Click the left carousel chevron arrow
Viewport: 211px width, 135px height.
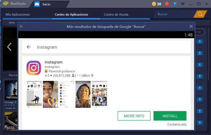pyautogui.click(x=9, y=47)
